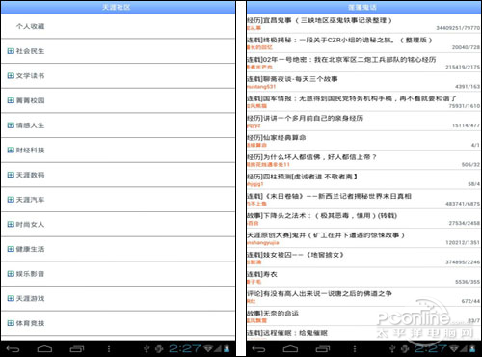Image resolution: width=482 pixels, height=357 pixels.
Task: Click view/reply count 27534/2458
Action: 465,223
